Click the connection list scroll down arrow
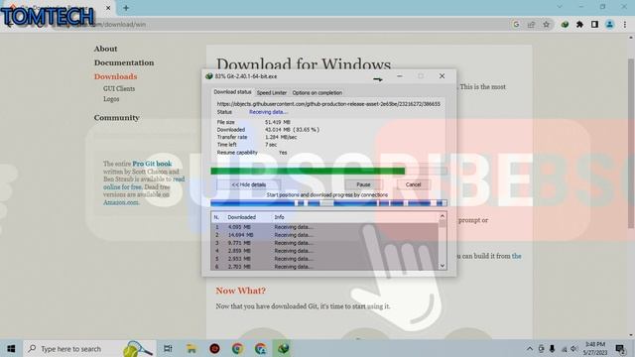 tap(443, 266)
